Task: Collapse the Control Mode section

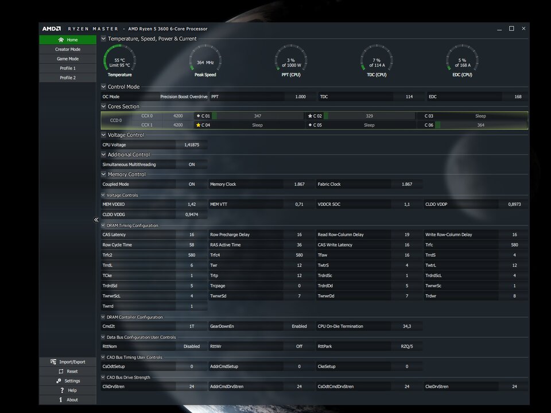Action: point(103,87)
